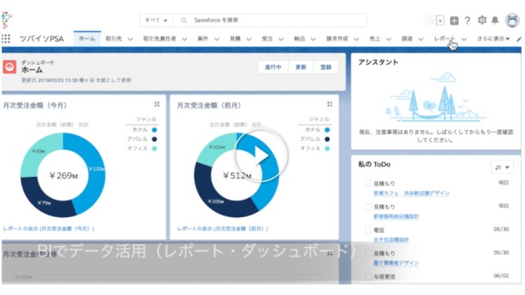Expand the 売上 tab chevron
This screenshot has width=525, height=295.
point(388,39)
